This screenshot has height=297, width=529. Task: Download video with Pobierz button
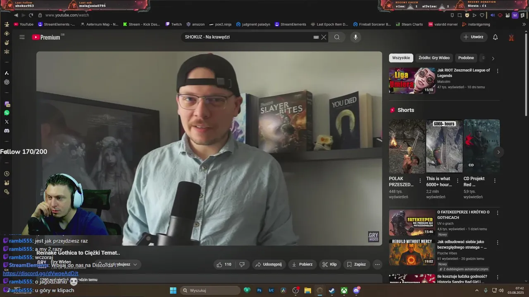tap(302, 264)
